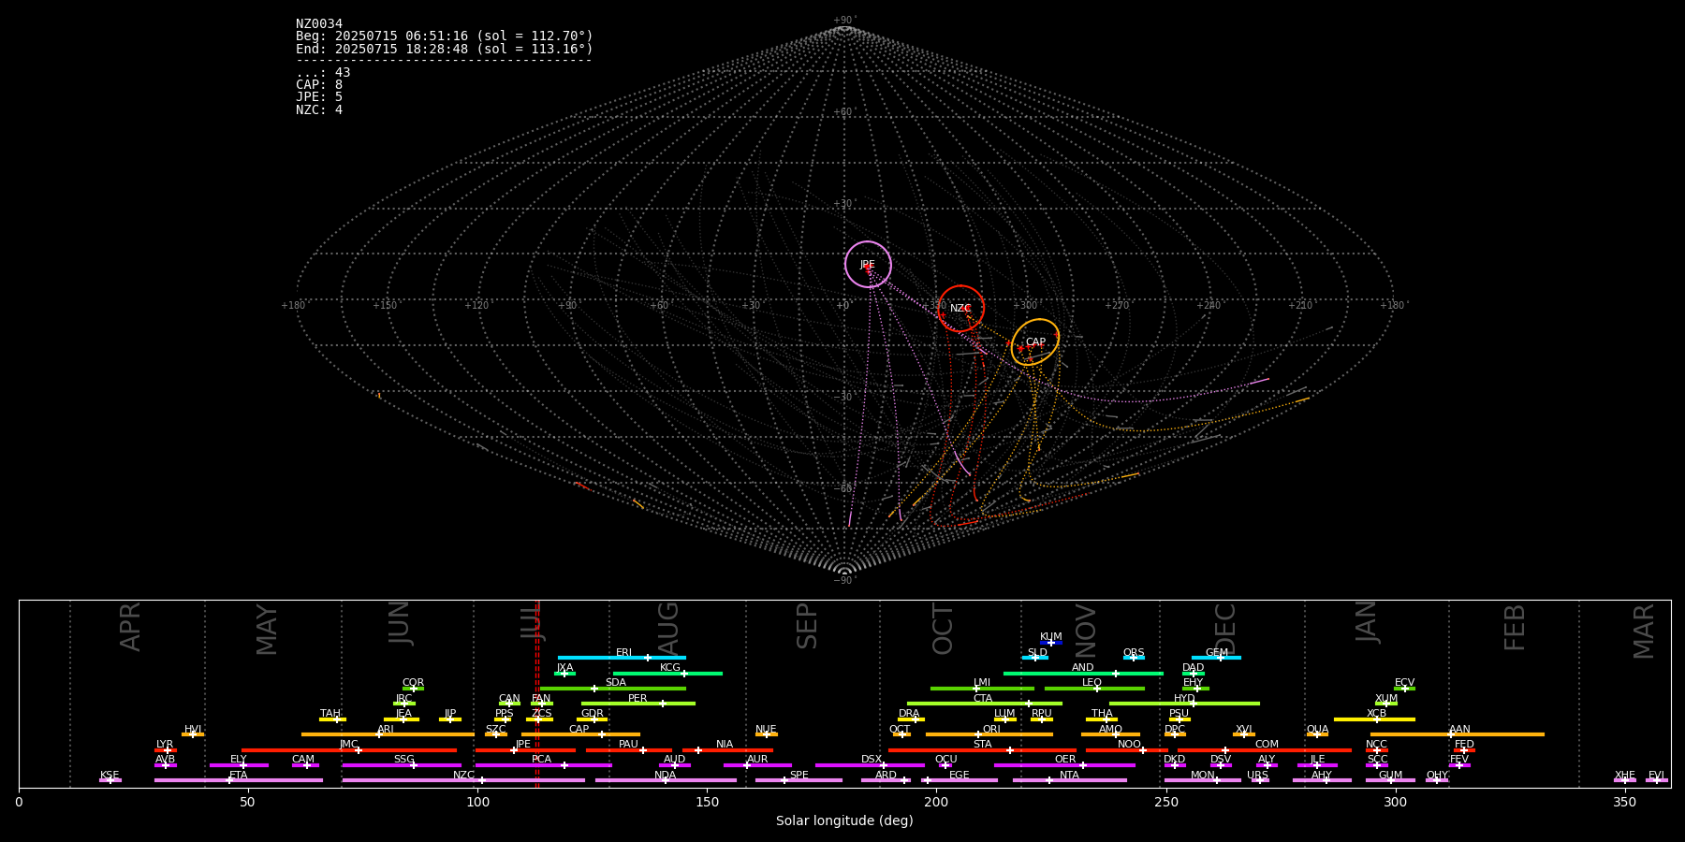Screen dimensions: 1685x842
Task: Click the NIA shower bar label
Action: click(725, 745)
